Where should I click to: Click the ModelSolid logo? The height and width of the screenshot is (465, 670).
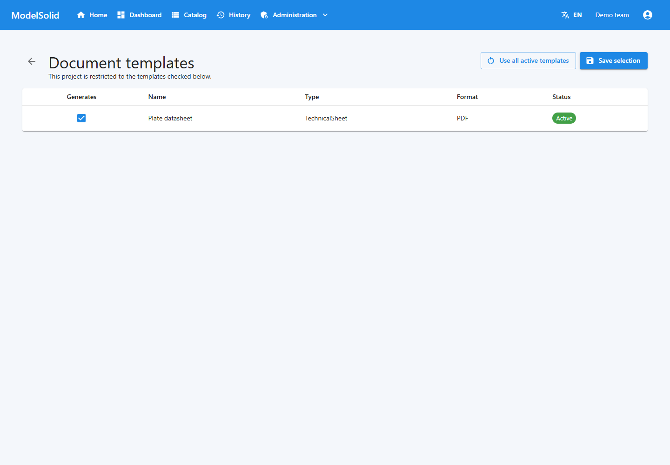[x=35, y=15]
